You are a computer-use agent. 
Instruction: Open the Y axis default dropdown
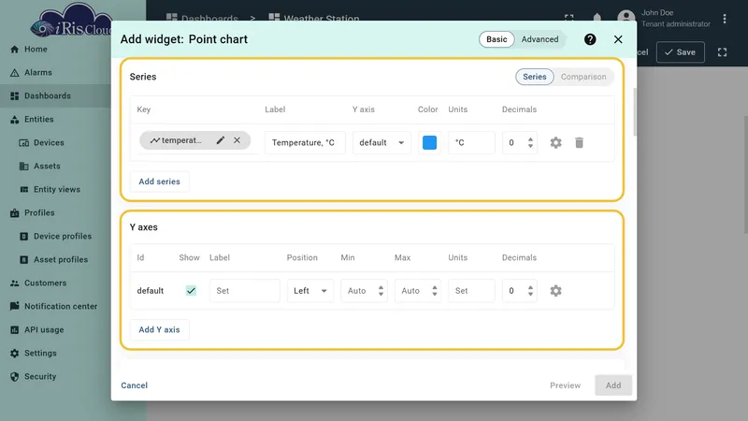point(381,143)
